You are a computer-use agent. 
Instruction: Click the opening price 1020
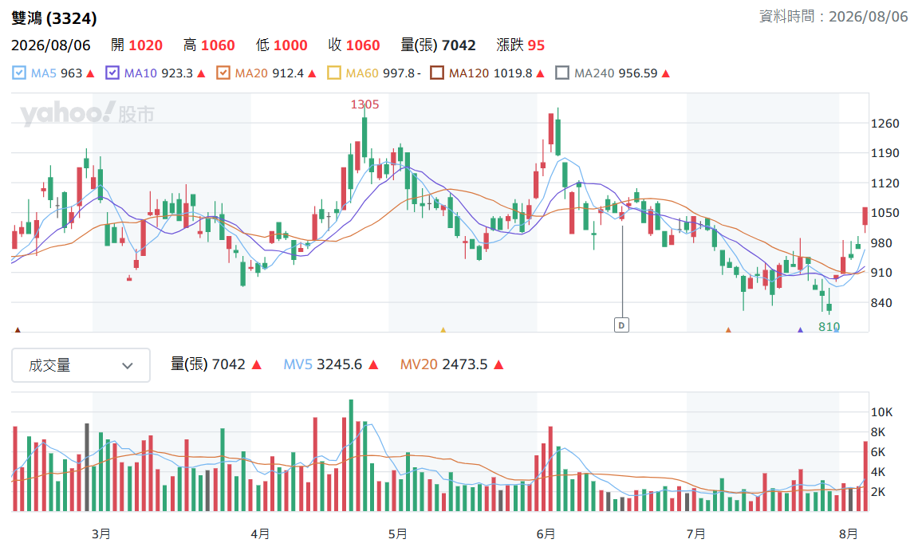(x=146, y=45)
